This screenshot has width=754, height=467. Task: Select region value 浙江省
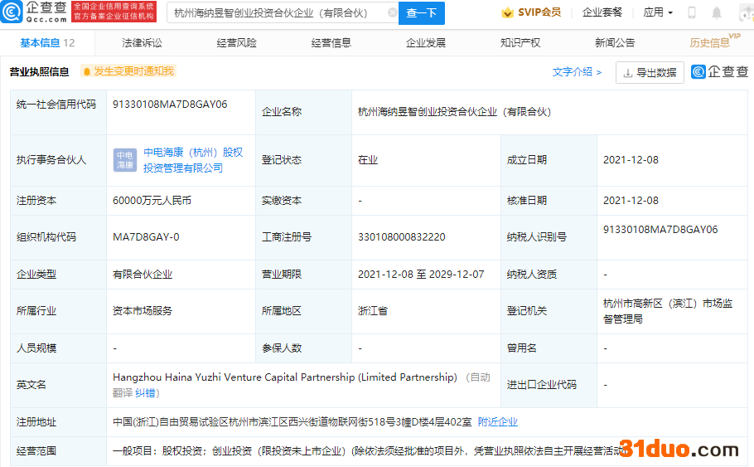373,310
